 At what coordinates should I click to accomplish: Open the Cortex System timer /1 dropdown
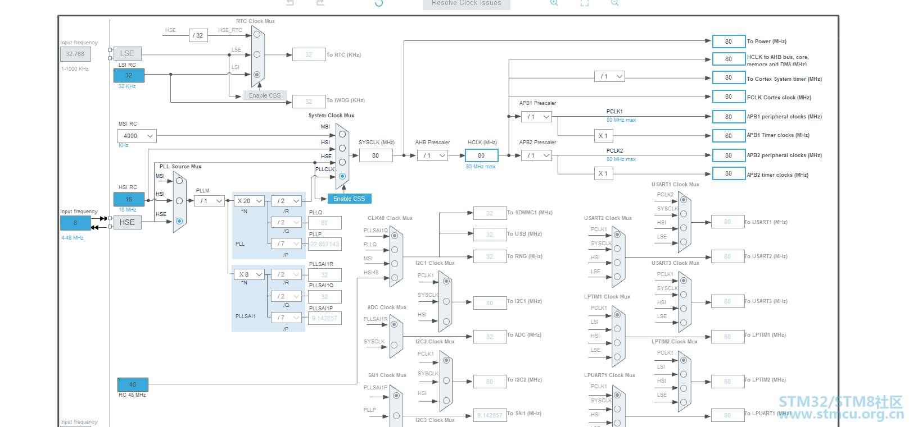click(x=610, y=76)
